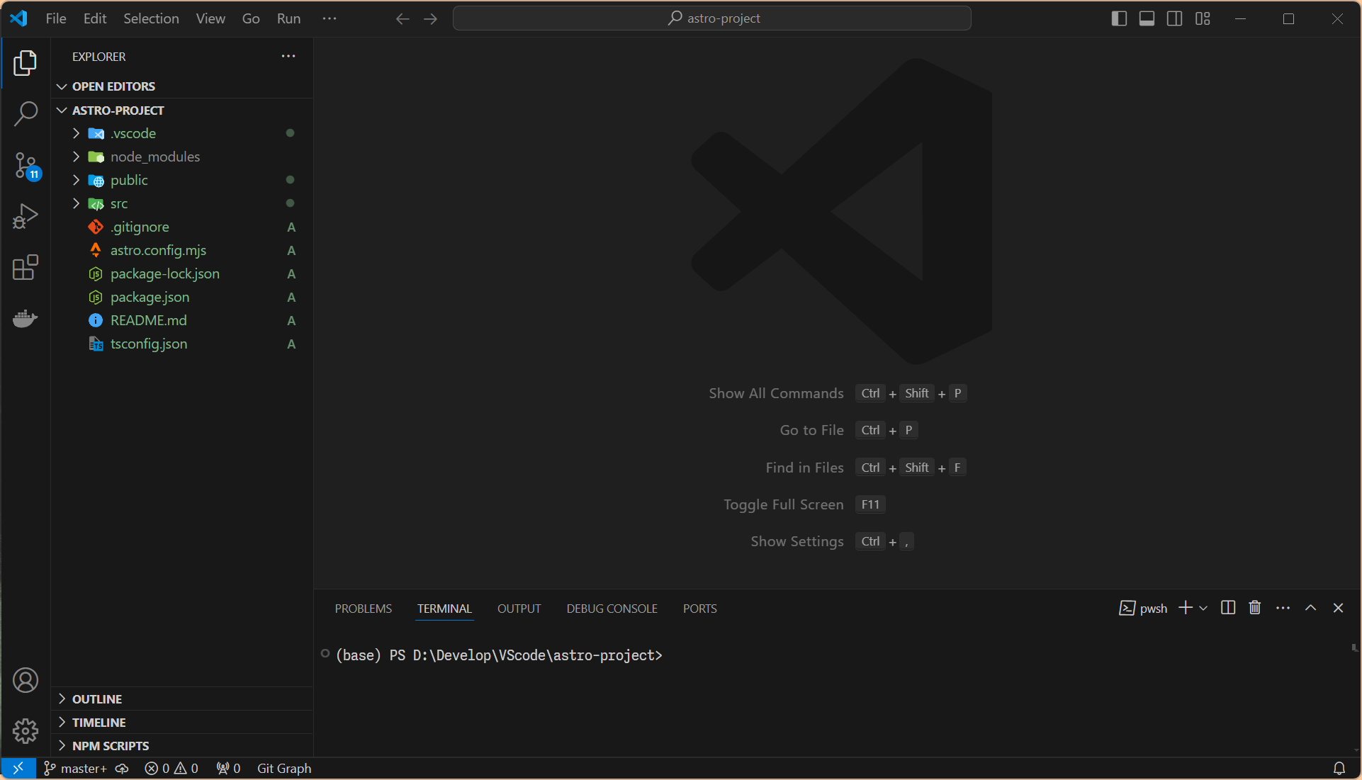Viewport: 1362px width, 780px height.
Task: Open Accounts menu icon
Action: pos(26,680)
